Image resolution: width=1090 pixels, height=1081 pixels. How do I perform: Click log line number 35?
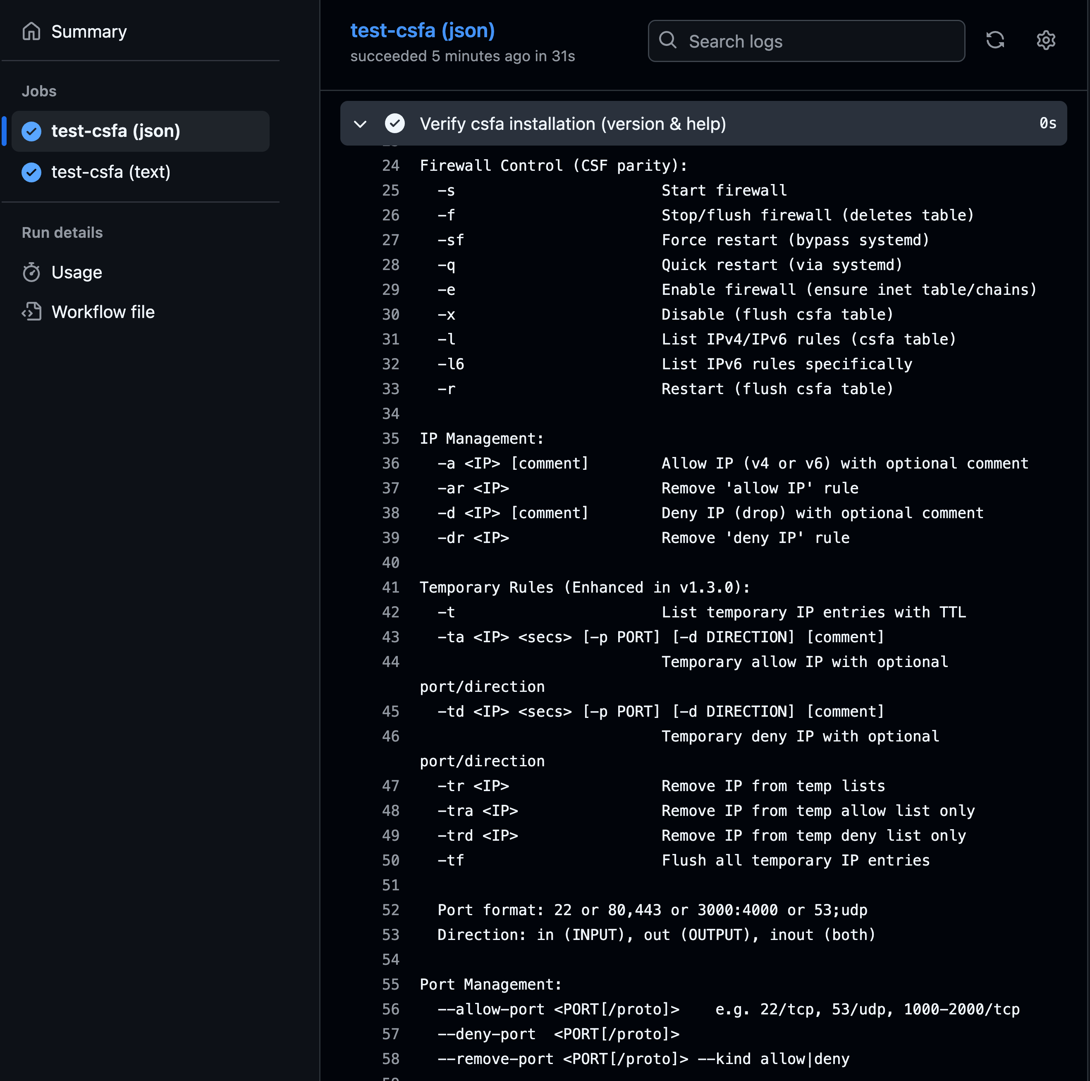click(390, 438)
